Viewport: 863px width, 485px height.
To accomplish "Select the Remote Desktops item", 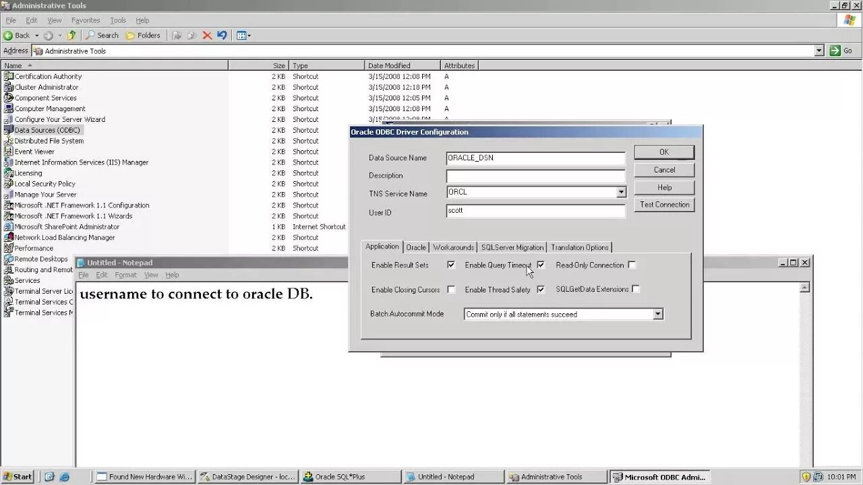I will tap(36, 259).
